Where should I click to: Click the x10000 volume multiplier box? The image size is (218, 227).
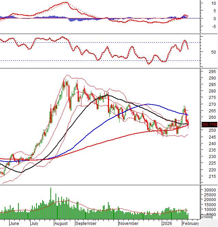206,217
